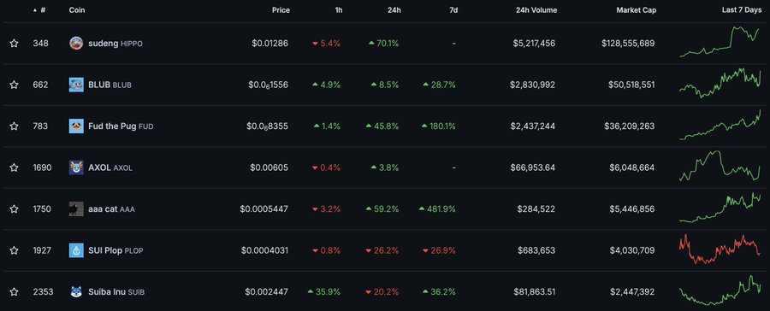770x311 pixels.
Task: Sort by 7d change column header
Action: coord(453,9)
